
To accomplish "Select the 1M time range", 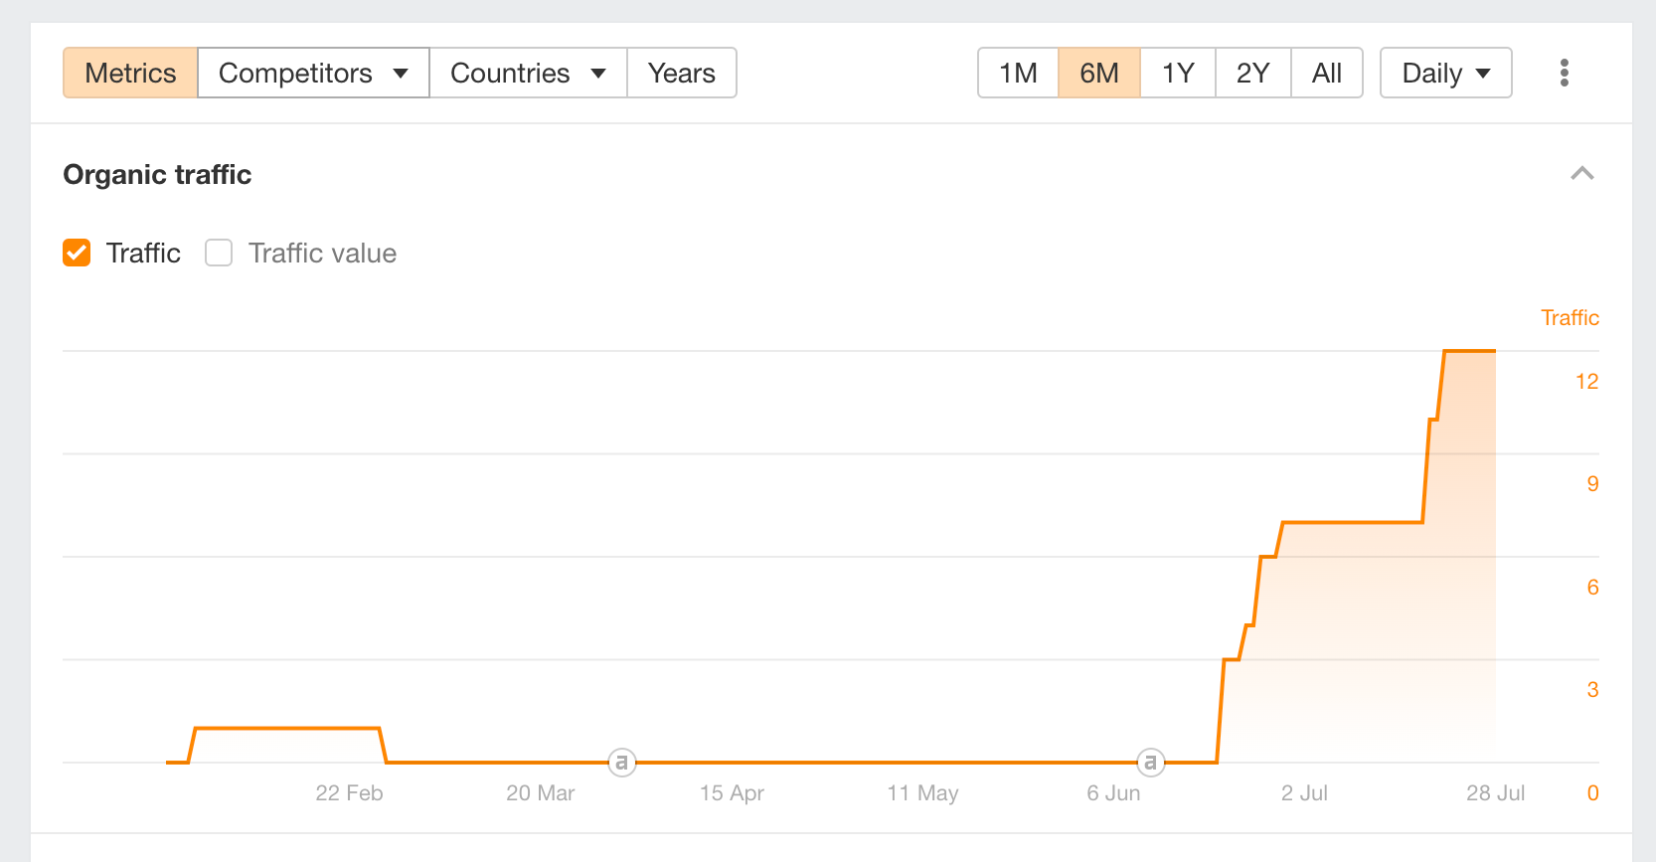I will (1018, 73).
